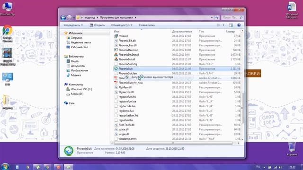Open Загрузки in the navigation pane
This screenshot has height=170, width=303.
pyautogui.click(x=76, y=38)
